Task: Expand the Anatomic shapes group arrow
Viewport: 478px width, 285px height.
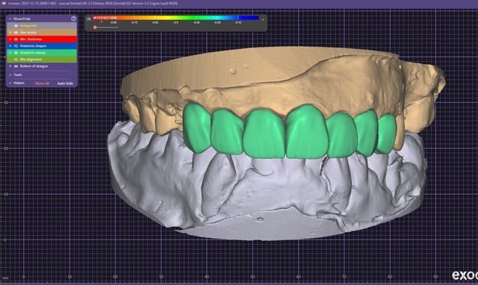Action: pos(10,46)
